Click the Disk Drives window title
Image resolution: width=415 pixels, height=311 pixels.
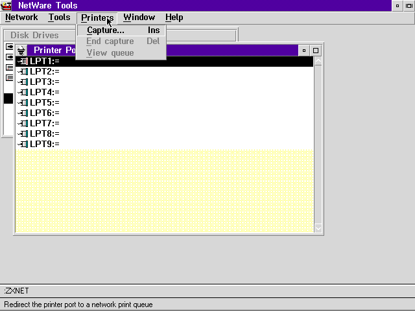point(34,36)
